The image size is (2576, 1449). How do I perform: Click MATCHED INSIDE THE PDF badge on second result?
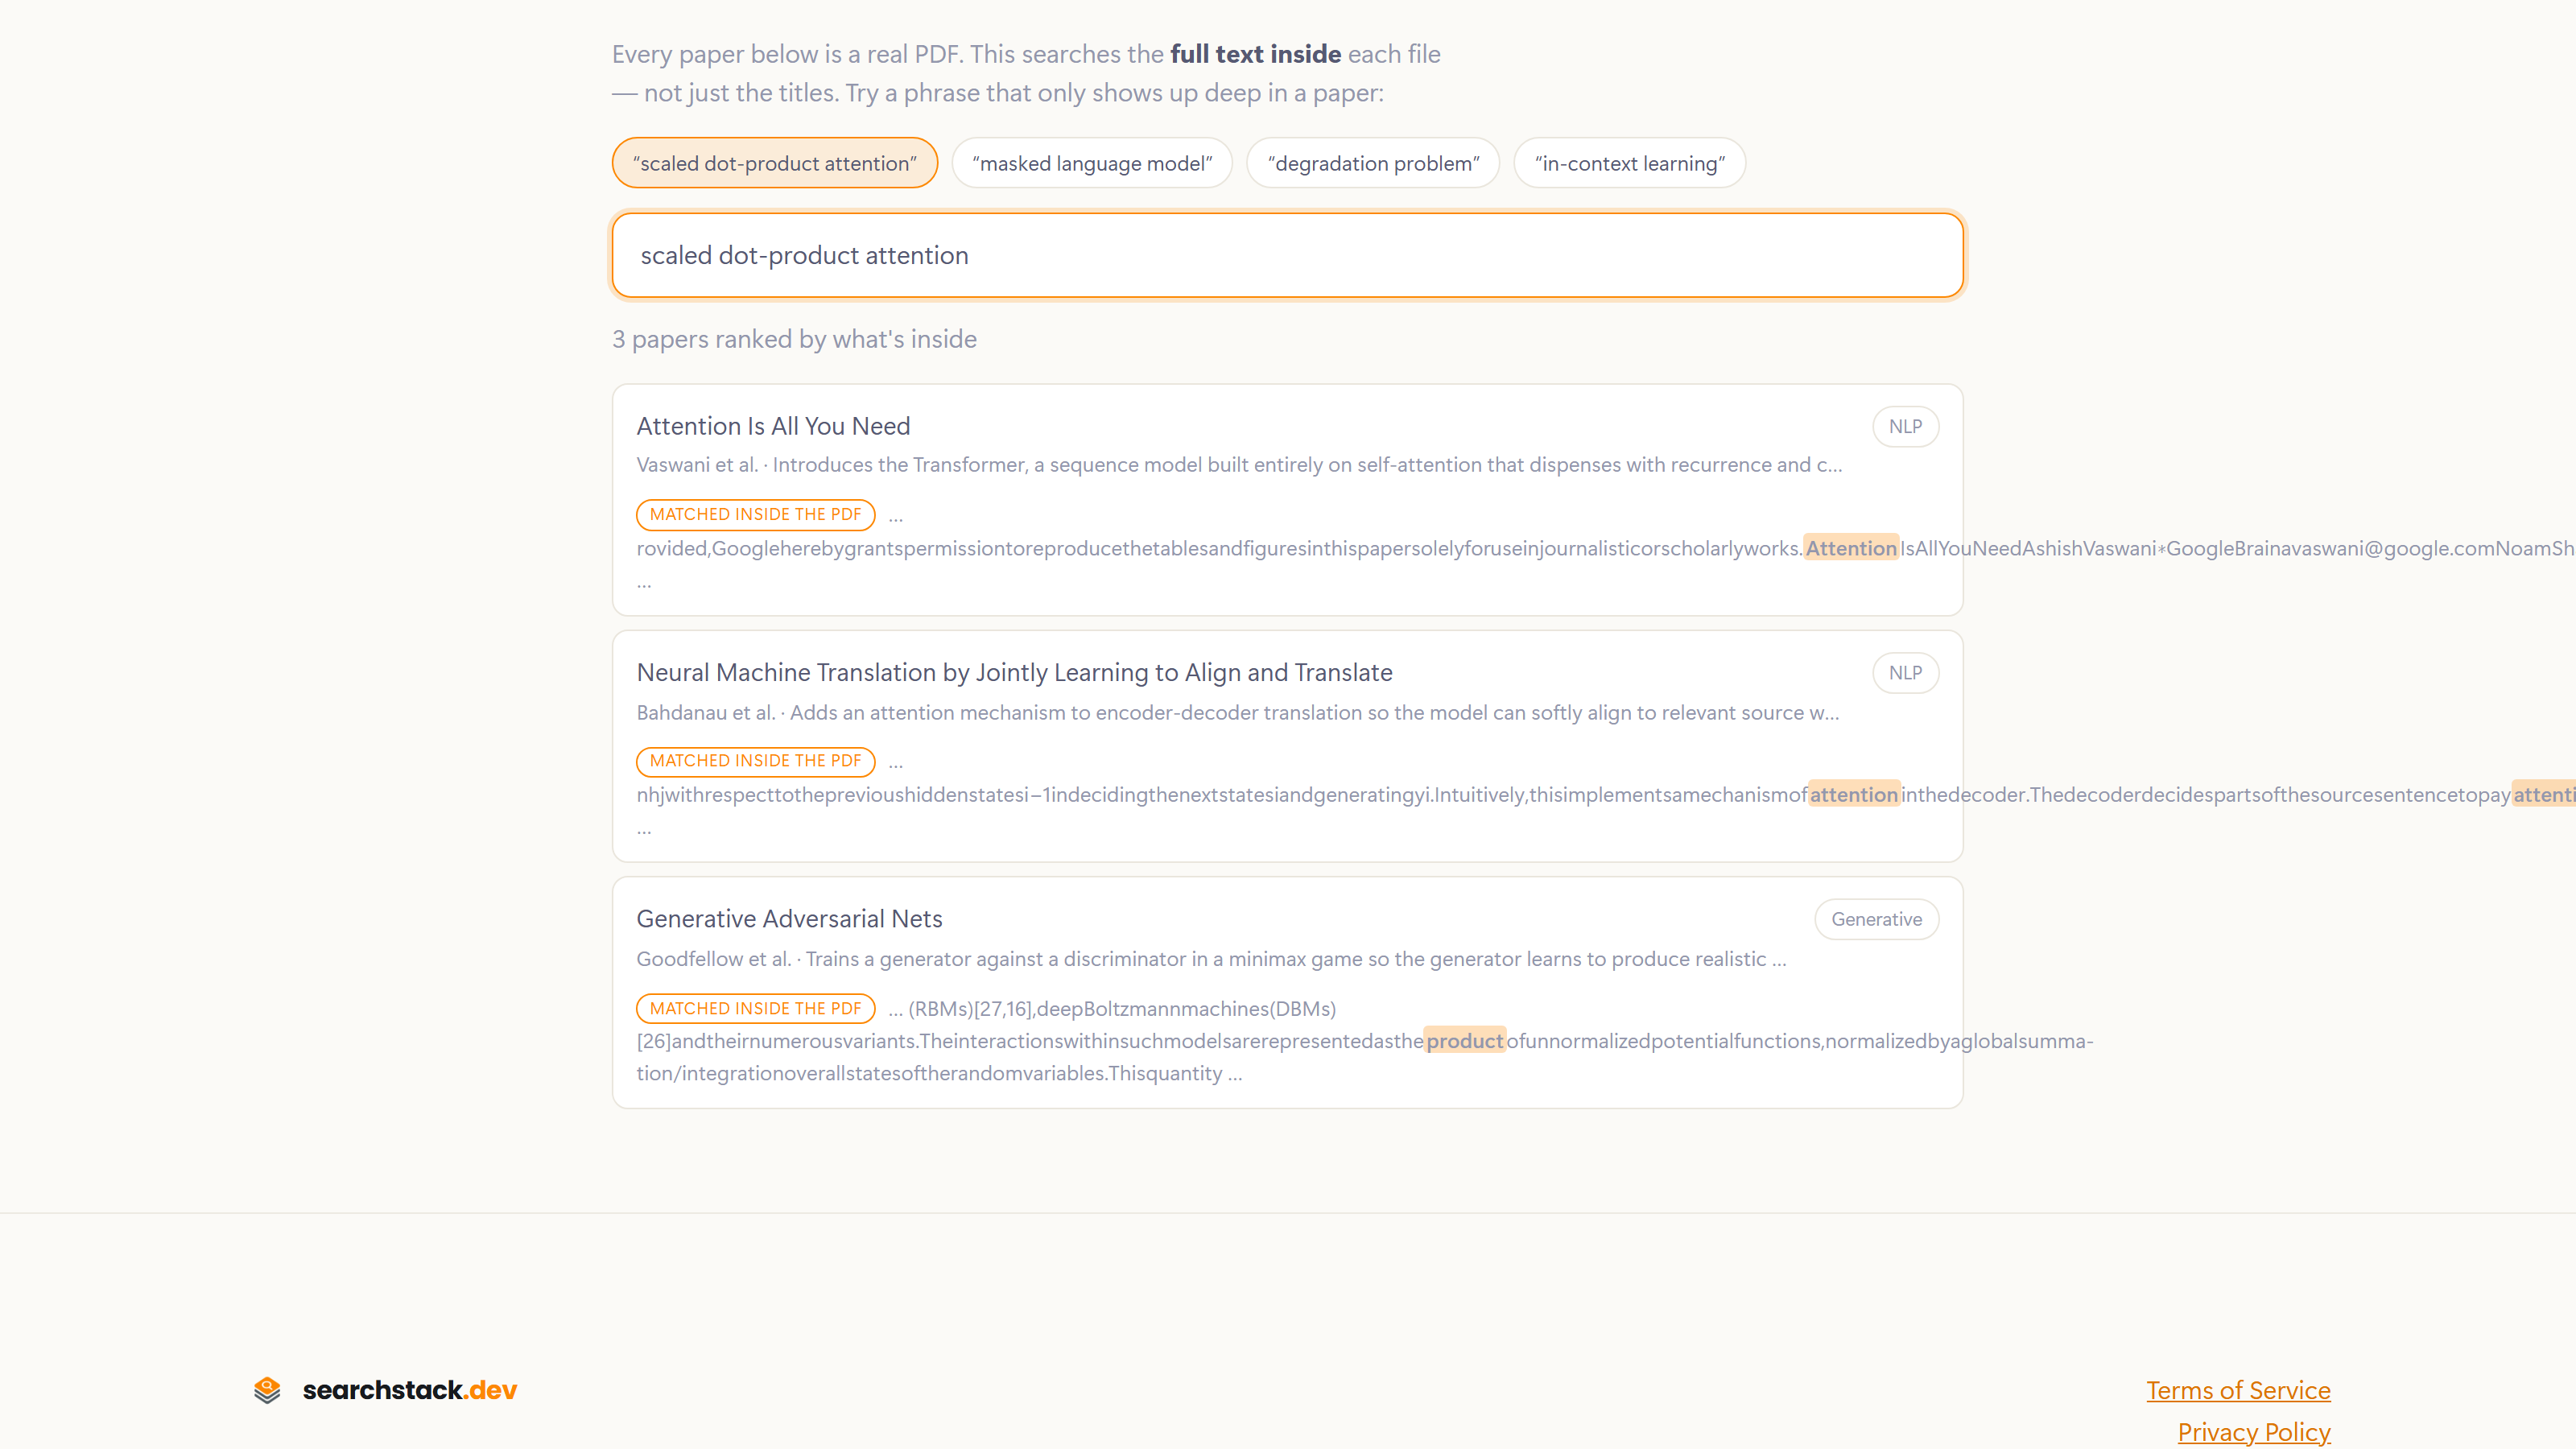coord(756,761)
